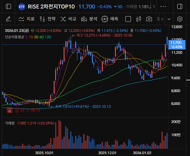Click the 200만 volume axis label

176,122
